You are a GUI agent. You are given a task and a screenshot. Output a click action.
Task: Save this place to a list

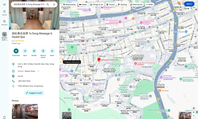pos(25,52)
